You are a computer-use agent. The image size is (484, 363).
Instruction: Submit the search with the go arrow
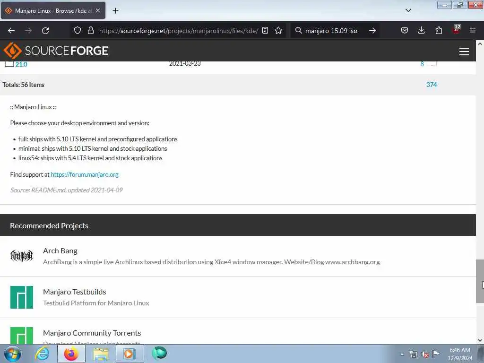[372, 31]
